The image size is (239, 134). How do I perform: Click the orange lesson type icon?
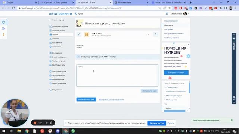pos(86,35)
